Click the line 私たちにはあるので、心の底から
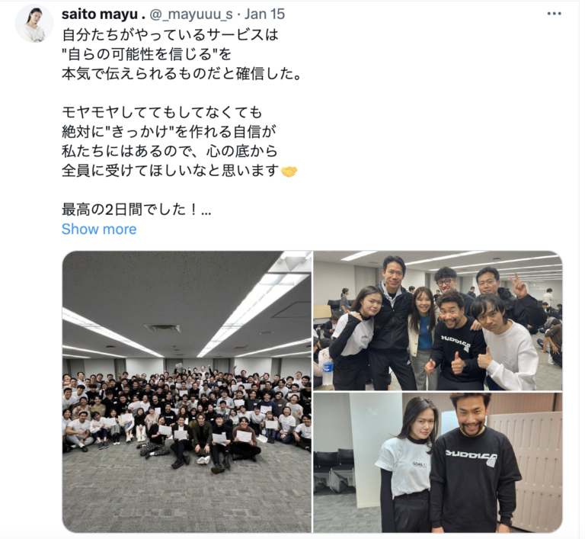This screenshot has width=585, height=539. (170, 151)
